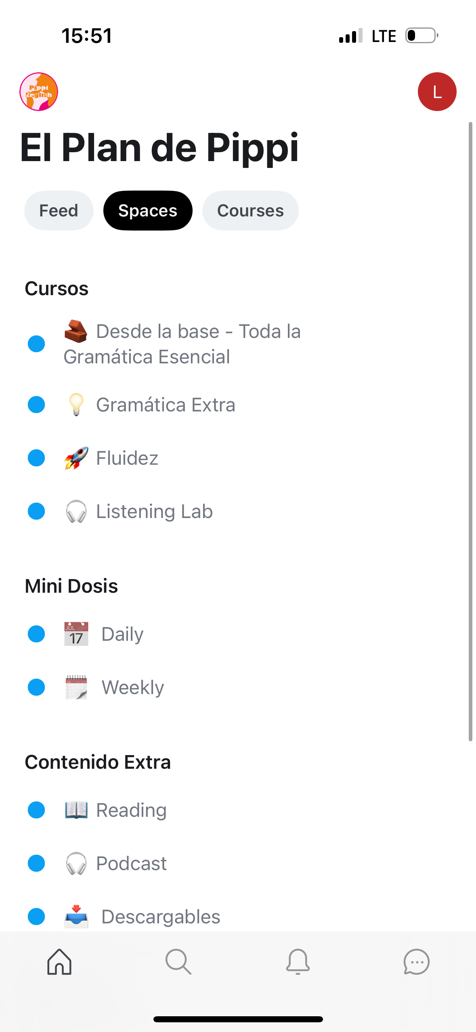The image size is (476, 1032).
Task: Open notifications bell icon
Action: click(298, 962)
